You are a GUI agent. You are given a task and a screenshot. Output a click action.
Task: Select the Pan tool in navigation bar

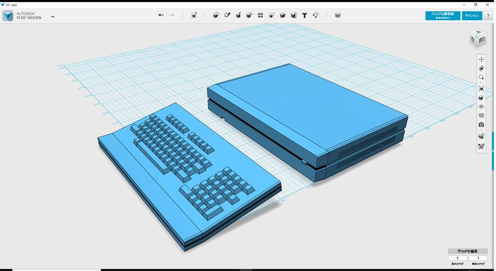481,60
